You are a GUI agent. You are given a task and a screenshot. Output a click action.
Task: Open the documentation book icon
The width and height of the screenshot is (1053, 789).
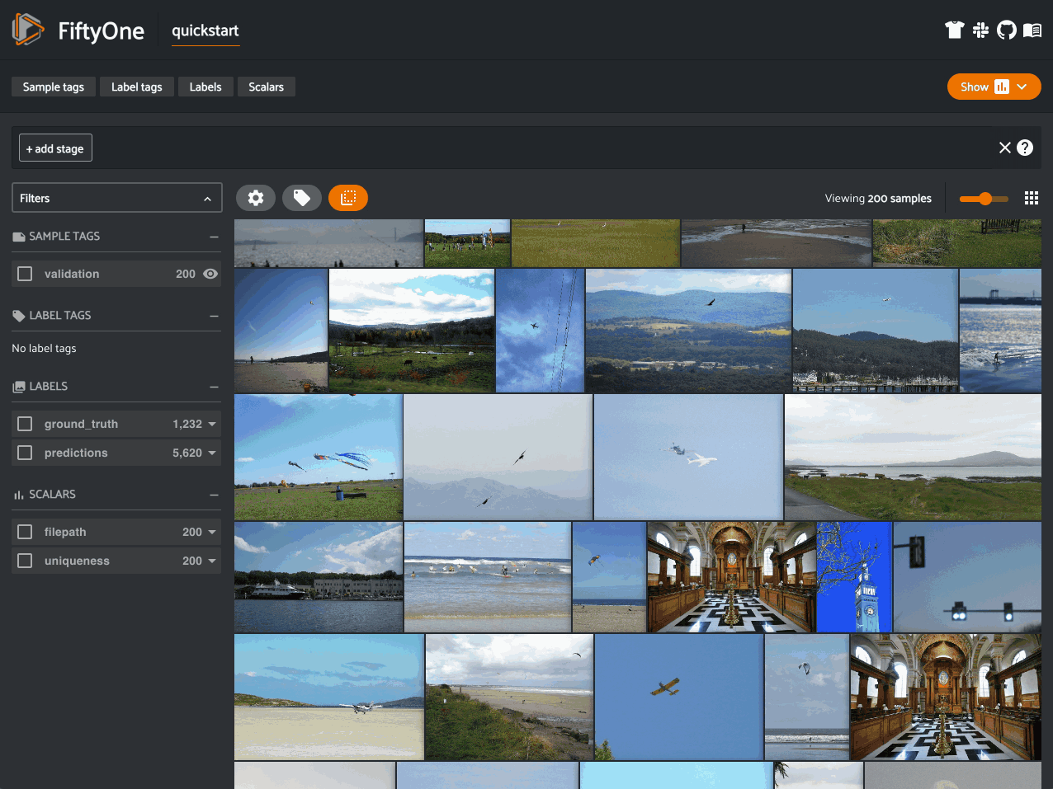1032,31
